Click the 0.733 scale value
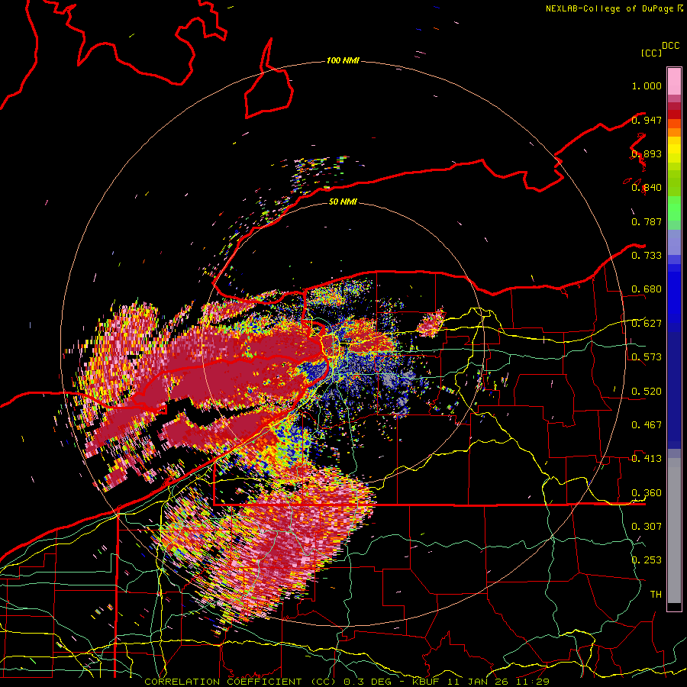This screenshot has width=687, height=687. pos(647,256)
